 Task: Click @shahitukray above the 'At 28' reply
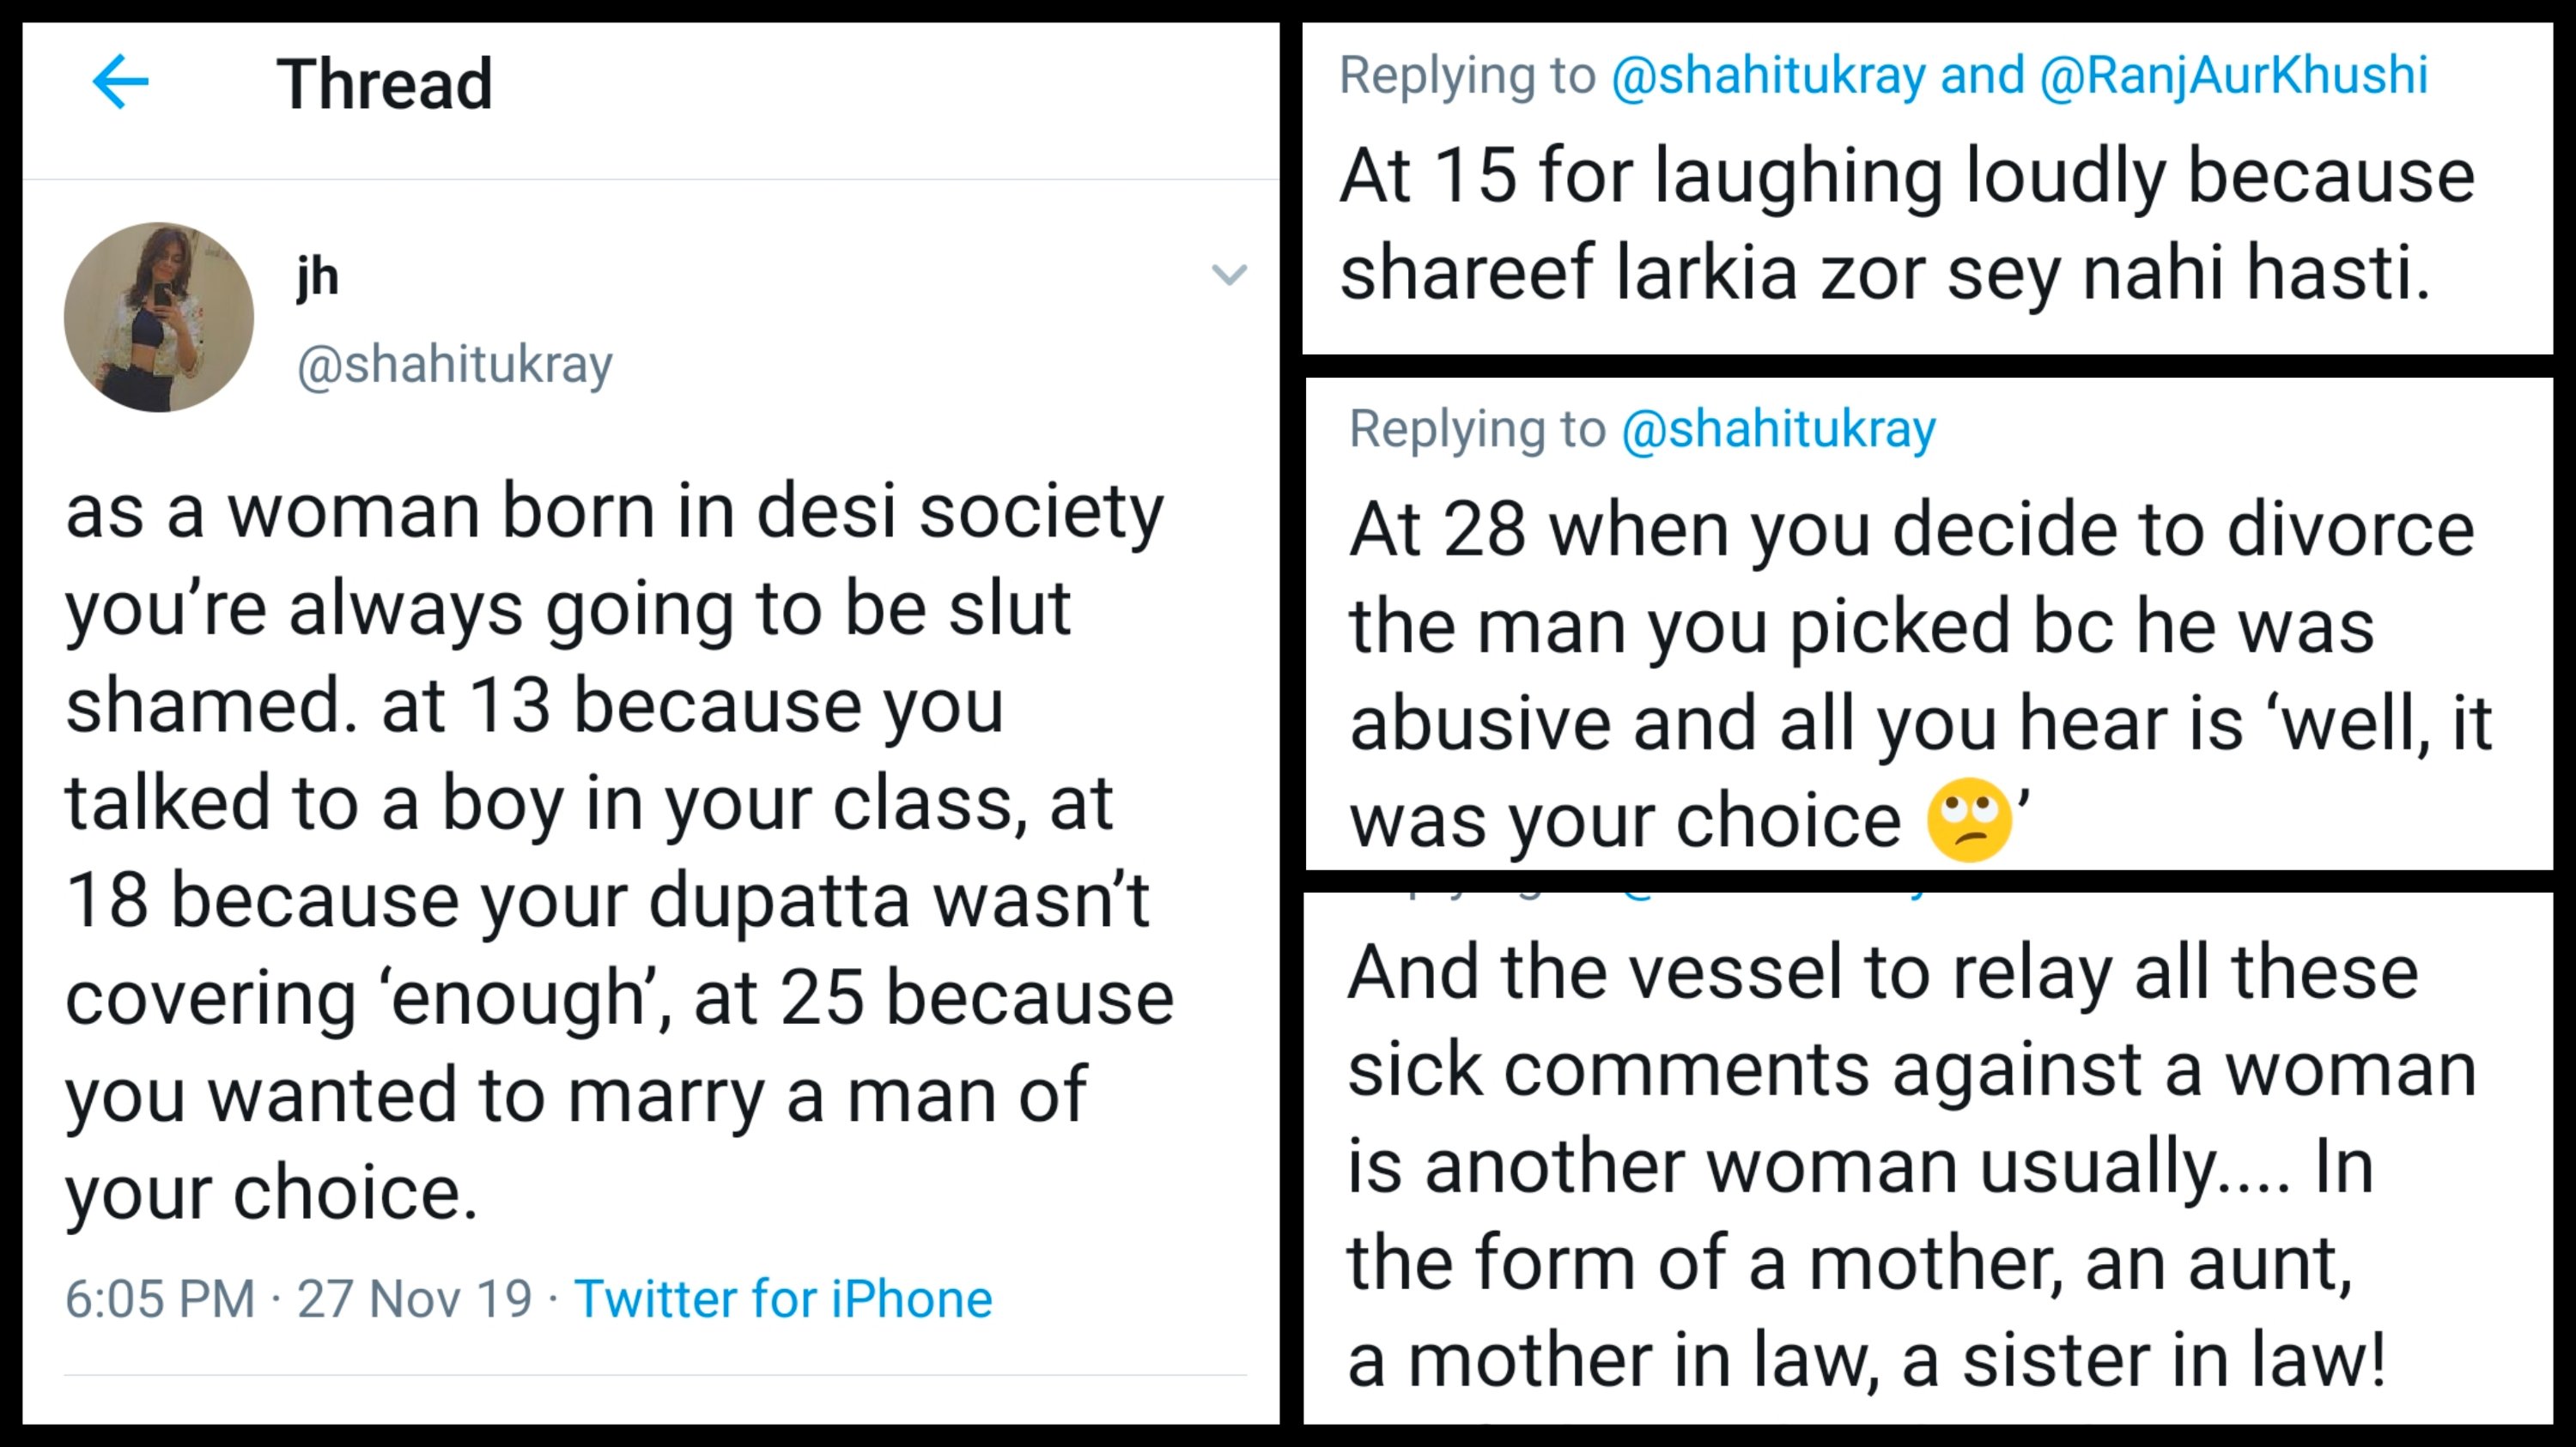point(1778,430)
